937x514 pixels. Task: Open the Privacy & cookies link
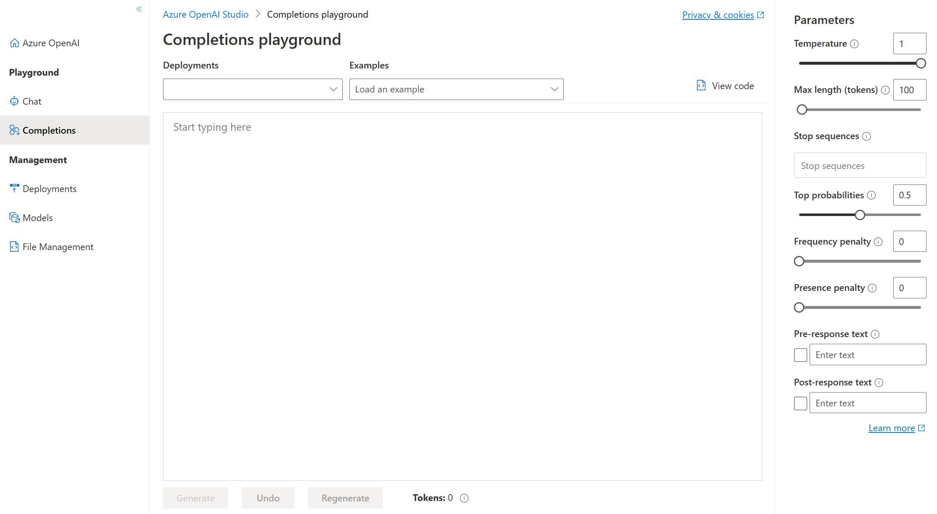pyautogui.click(x=722, y=14)
